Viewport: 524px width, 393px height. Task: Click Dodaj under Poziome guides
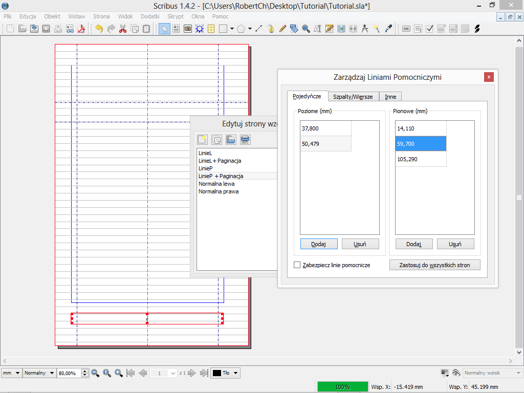click(318, 244)
